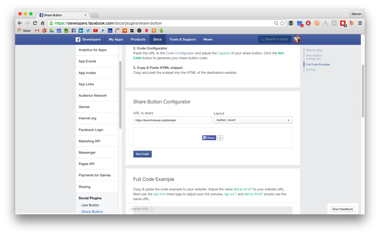The height and width of the screenshot is (236, 380).
Task: Click the Buffer extension icon
Action: 291,23
